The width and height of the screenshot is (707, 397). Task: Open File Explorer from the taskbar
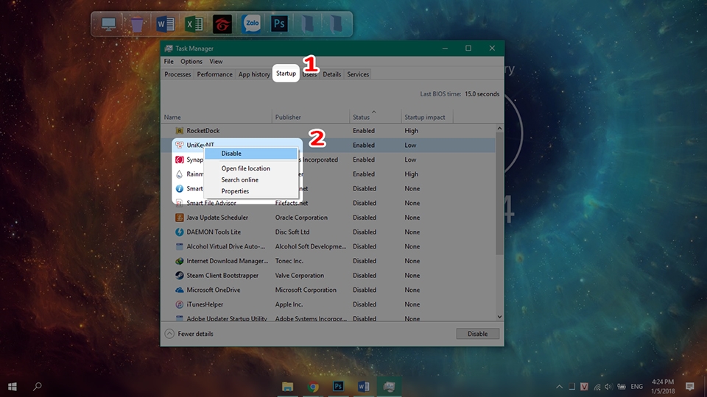(x=287, y=387)
